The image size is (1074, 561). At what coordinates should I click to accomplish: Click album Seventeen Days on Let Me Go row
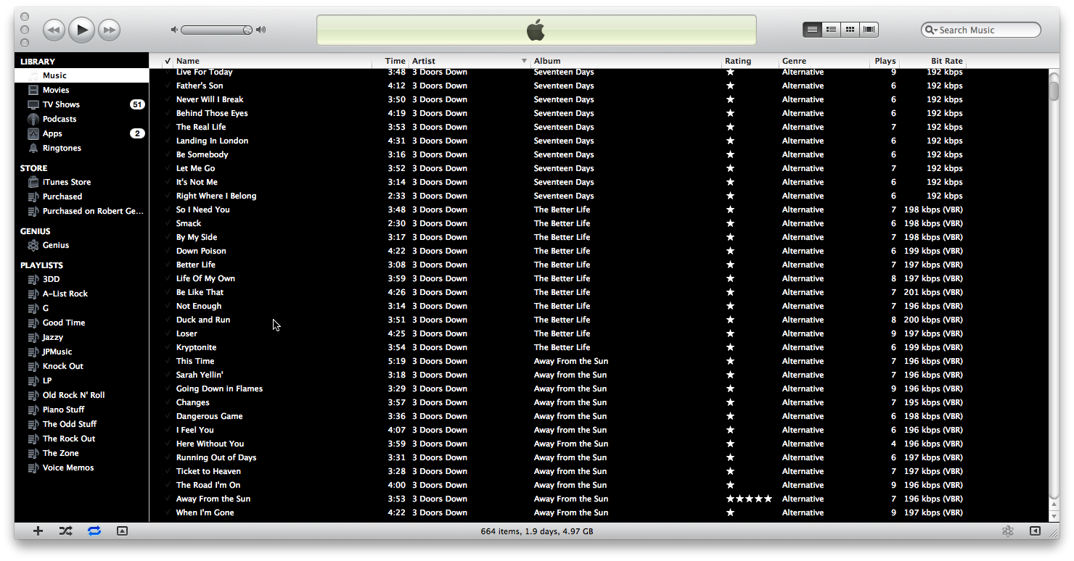point(563,168)
